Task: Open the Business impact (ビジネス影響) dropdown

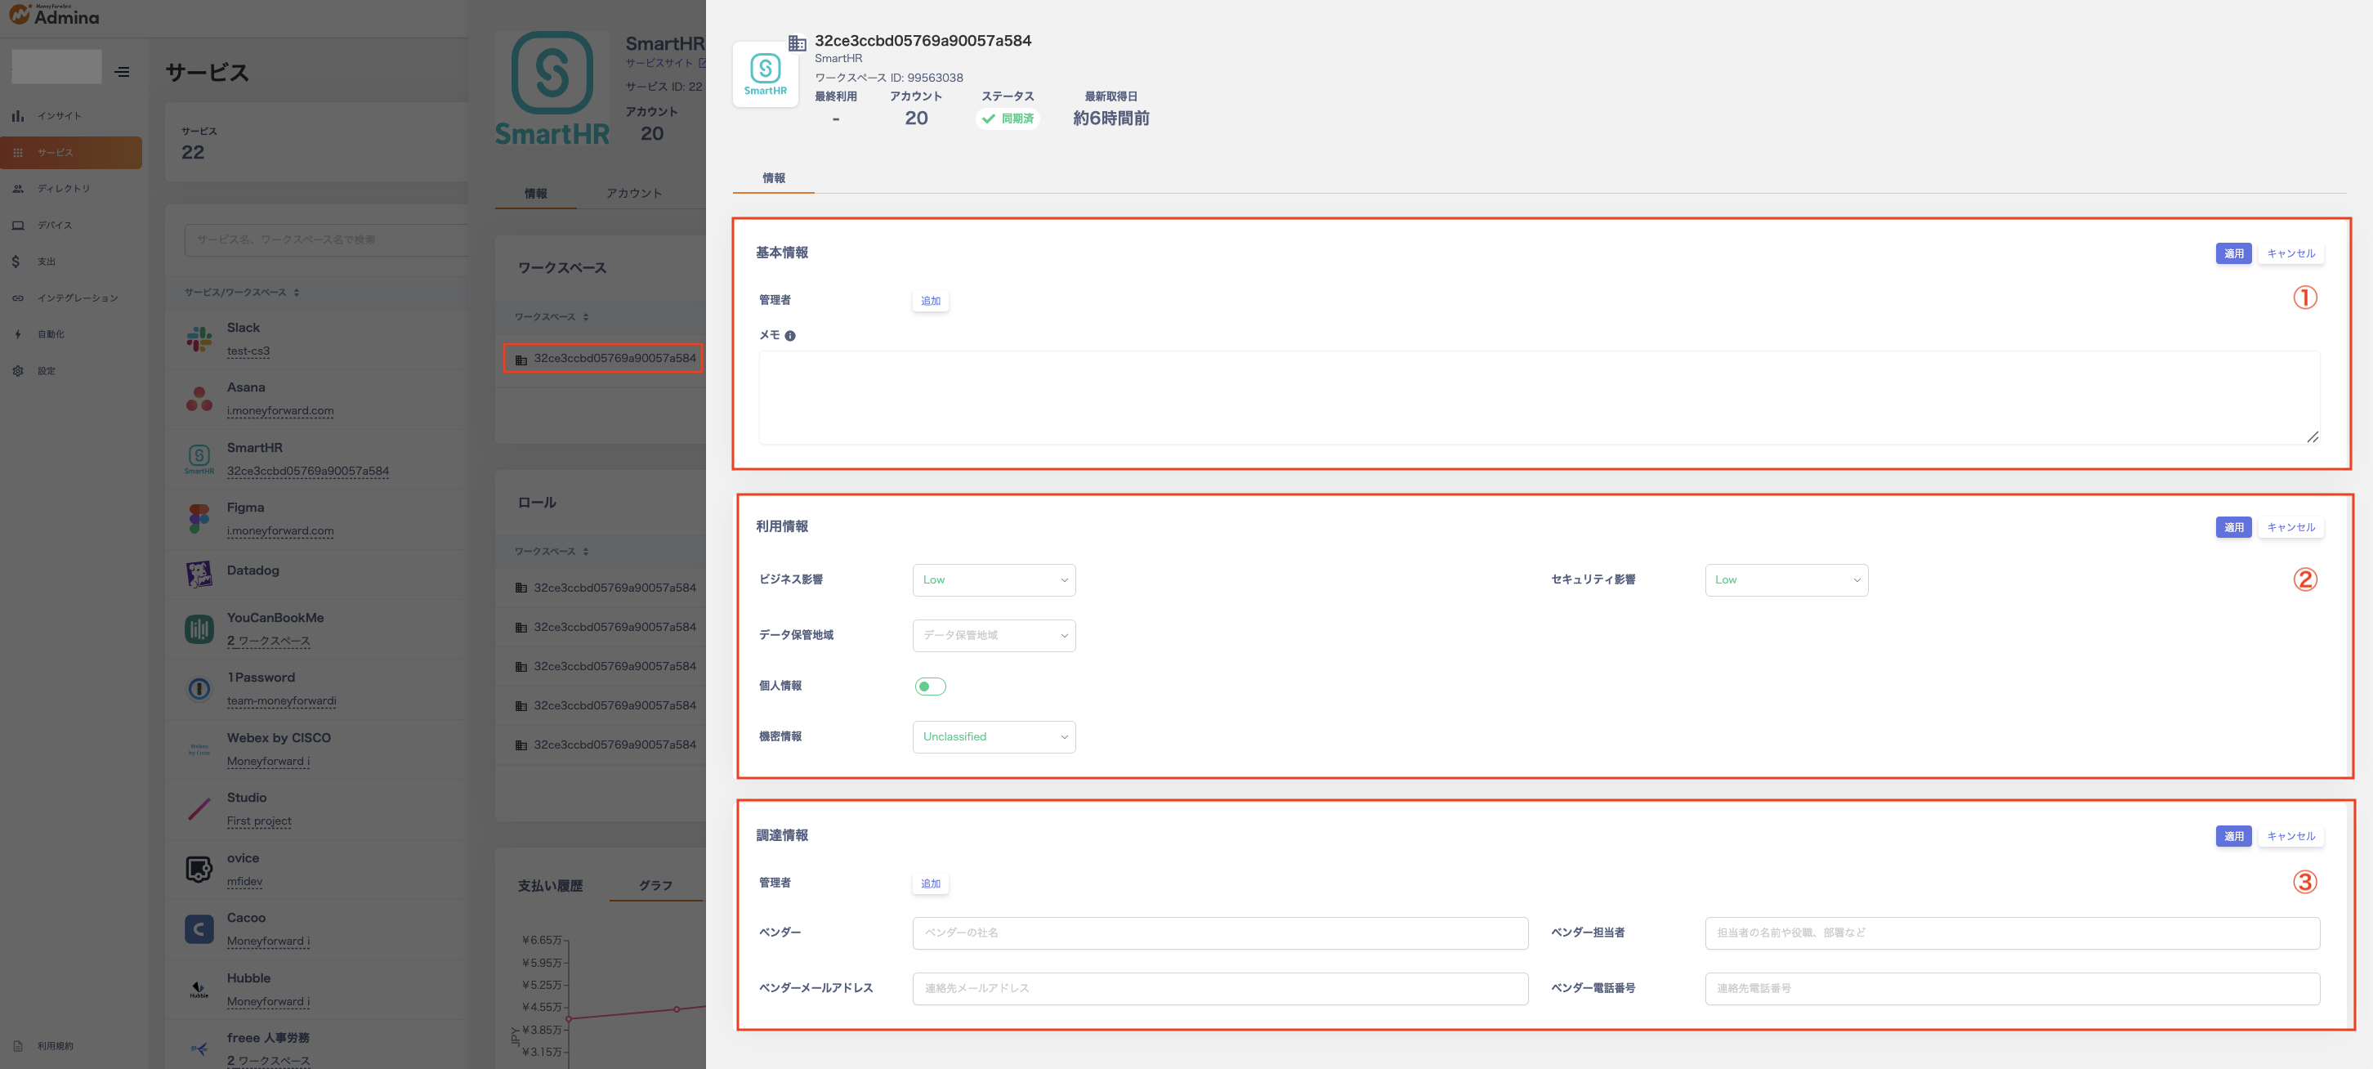Action: click(993, 580)
